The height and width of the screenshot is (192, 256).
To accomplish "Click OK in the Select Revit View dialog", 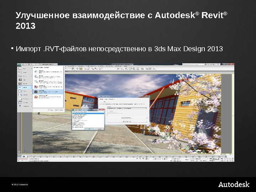I will coord(90,129).
